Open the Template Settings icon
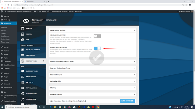Image resolution: width=195 pixels, height=109 pixels. tap(23, 50)
